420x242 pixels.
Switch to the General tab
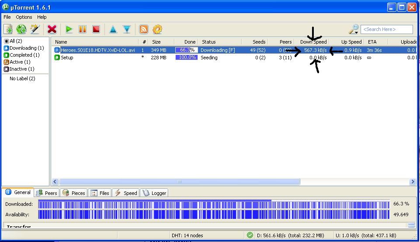[x=18, y=192]
